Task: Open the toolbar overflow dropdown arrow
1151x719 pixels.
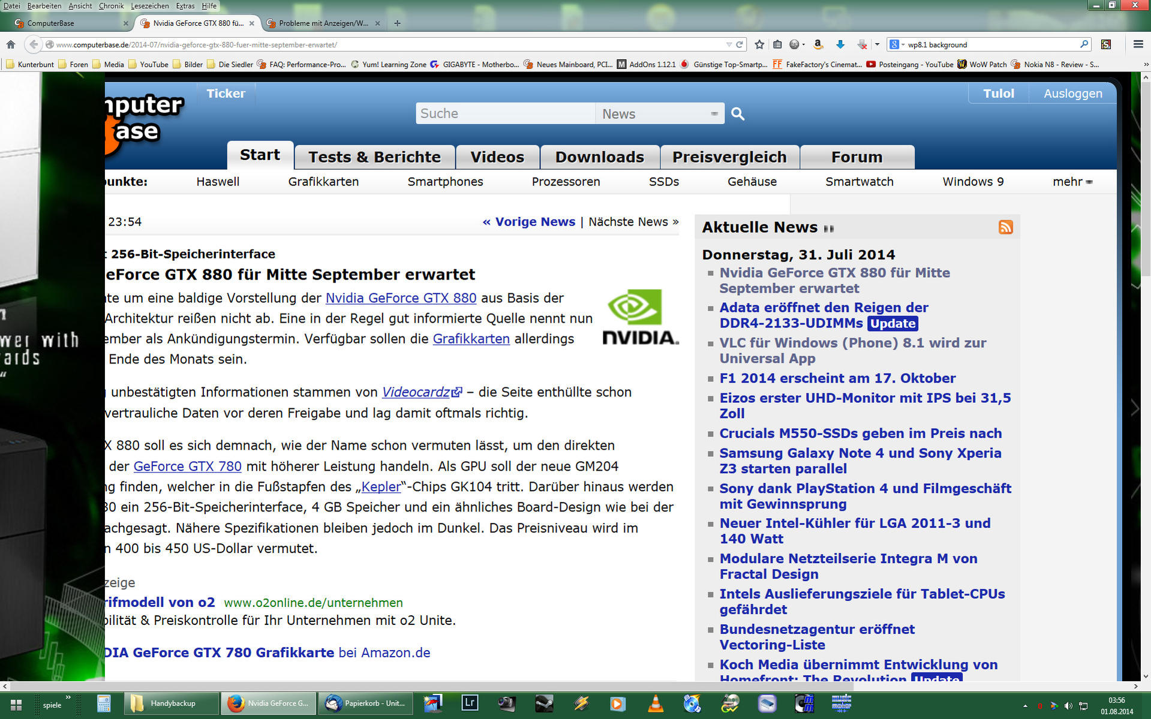Action: (877, 44)
